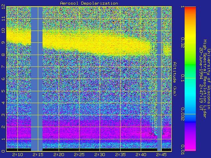Select the 2:45 time axis label
The image size is (211, 158).
(x=162, y=155)
